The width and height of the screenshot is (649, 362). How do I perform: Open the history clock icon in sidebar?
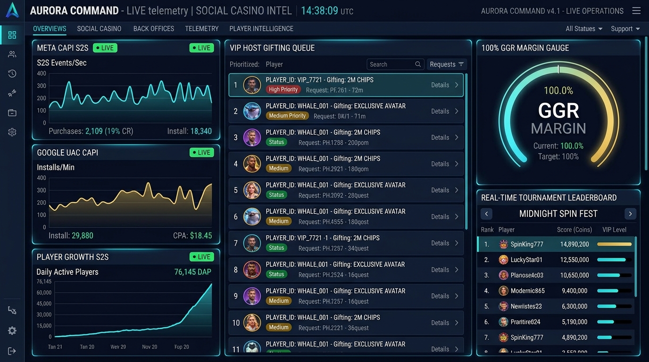(x=12, y=74)
